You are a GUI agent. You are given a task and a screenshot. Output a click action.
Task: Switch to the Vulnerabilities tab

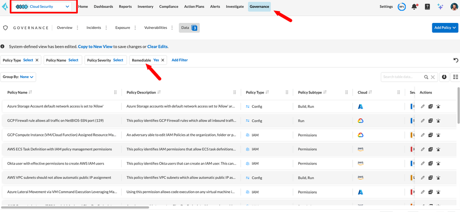click(156, 28)
